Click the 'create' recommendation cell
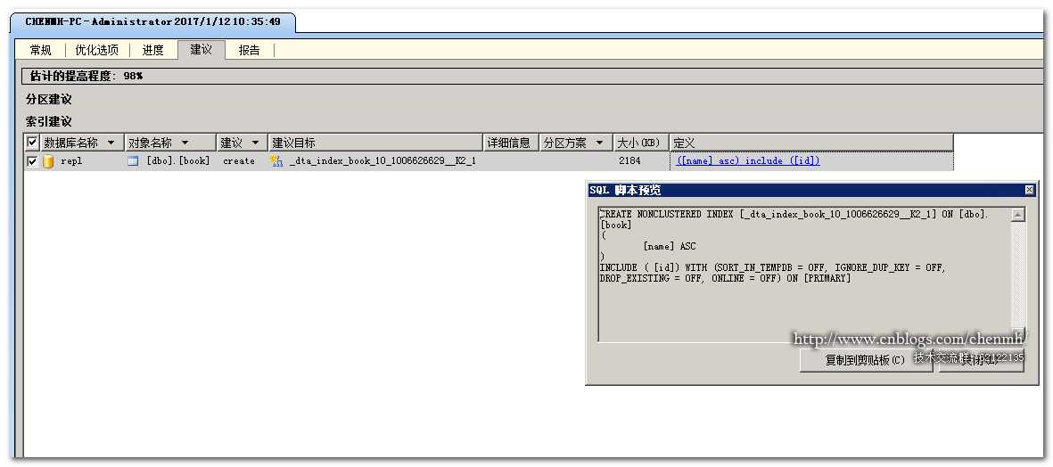 pos(239,161)
